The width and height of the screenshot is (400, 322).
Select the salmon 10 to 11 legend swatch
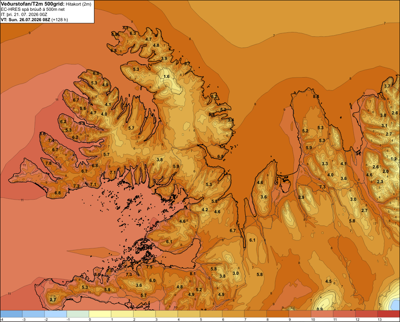[x=322, y=314]
